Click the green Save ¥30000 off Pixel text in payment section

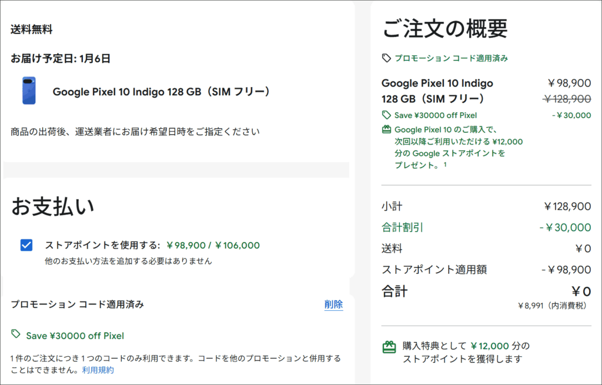[x=75, y=336]
